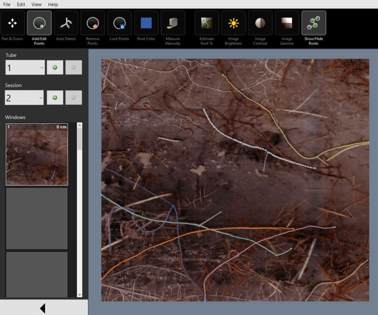The image size is (378, 315).
Task: Select the Pan & Zoom tool
Action: coord(13,24)
